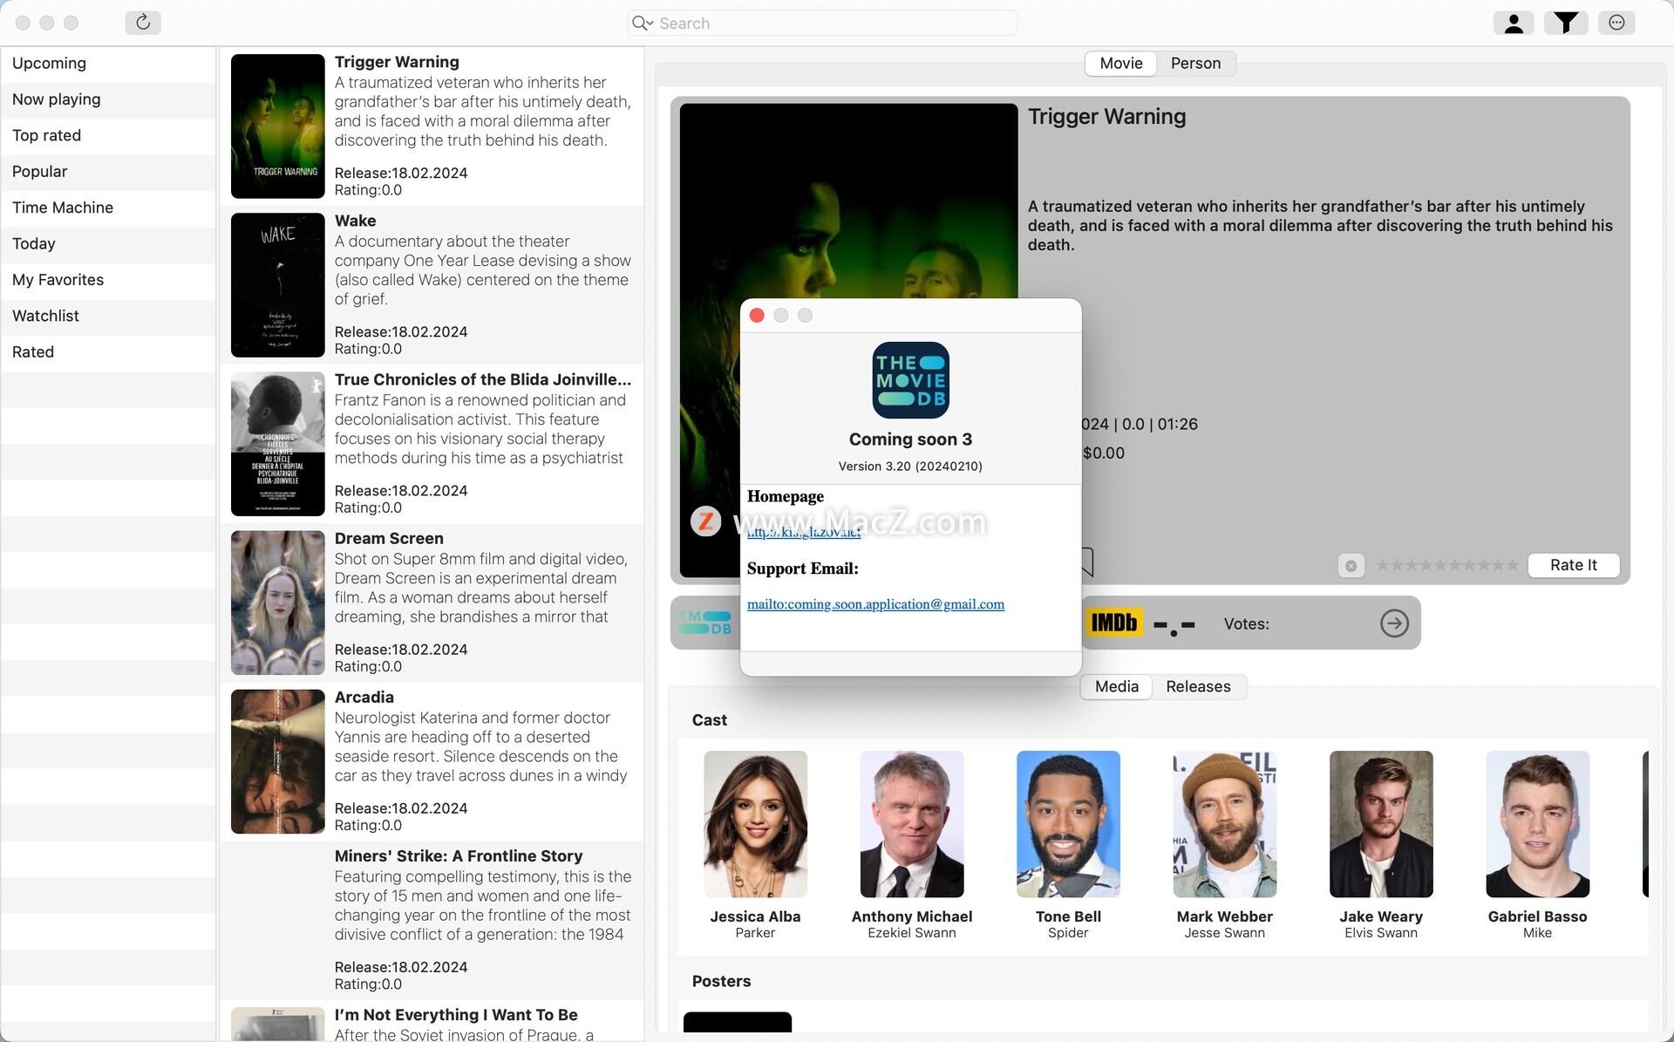Click the Votes: label in IMDb panel
The height and width of the screenshot is (1042, 1674).
(x=1246, y=623)
